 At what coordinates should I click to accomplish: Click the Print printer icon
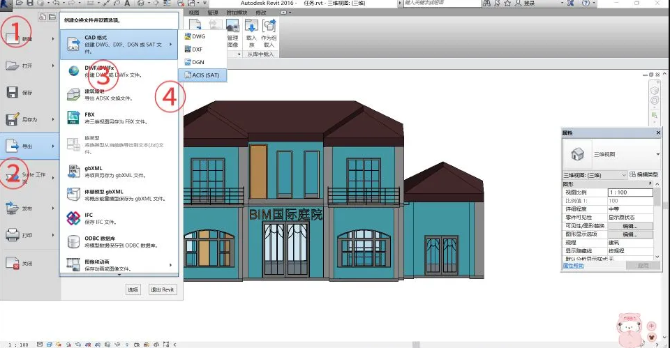pos(13,235)
